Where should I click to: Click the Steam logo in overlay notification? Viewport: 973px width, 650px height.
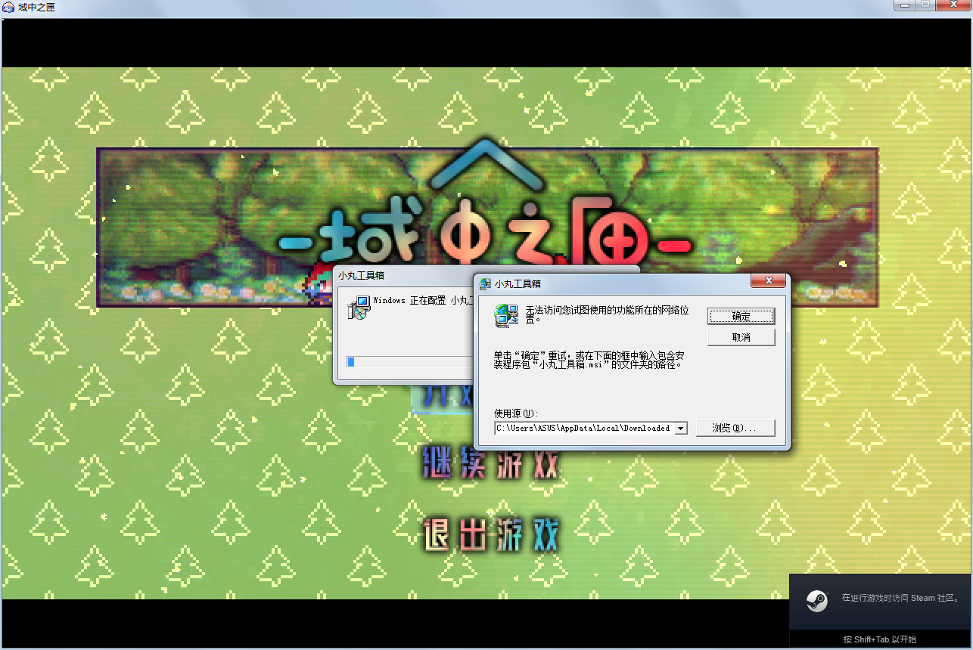click(x=816, y=601)
